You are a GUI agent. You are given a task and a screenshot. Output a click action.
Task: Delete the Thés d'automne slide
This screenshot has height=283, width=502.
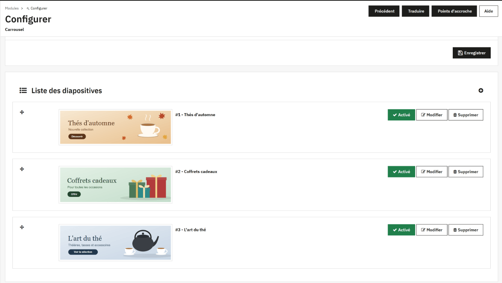click(x=466, y=115)
